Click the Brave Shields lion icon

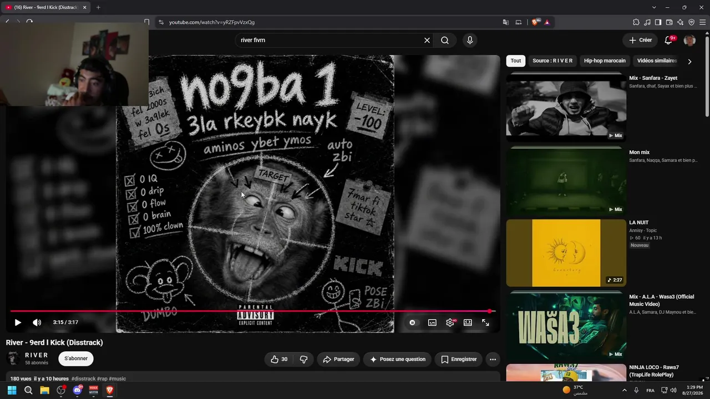point(535,22)
